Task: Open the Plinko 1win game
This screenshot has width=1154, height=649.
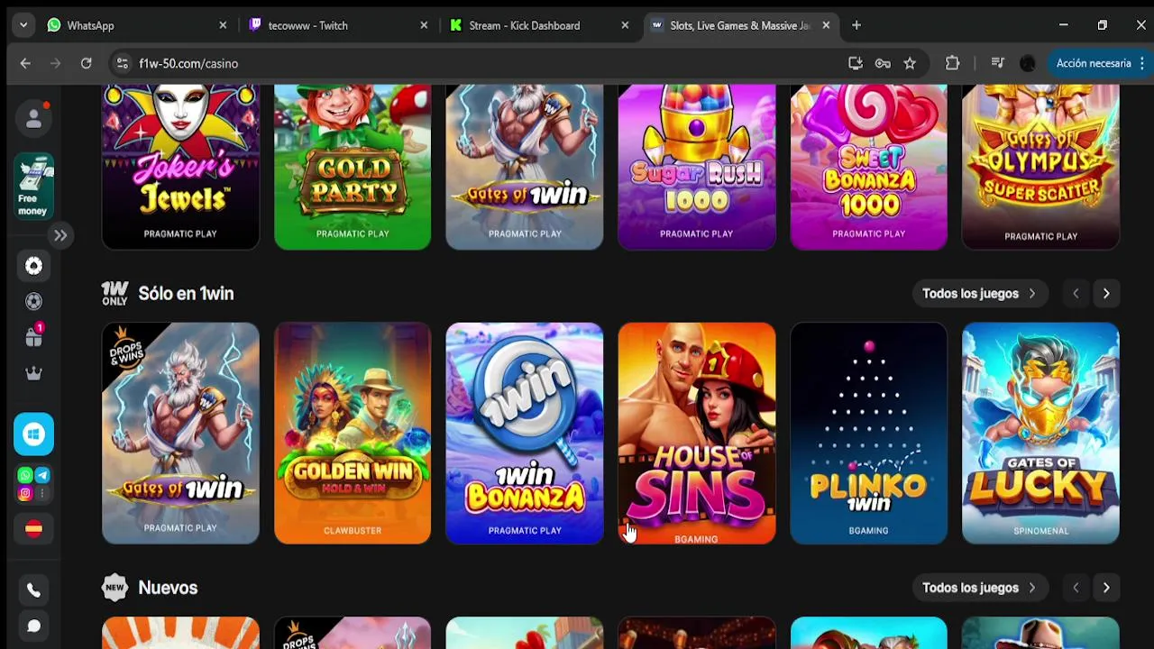Action: tap(869, 434)
